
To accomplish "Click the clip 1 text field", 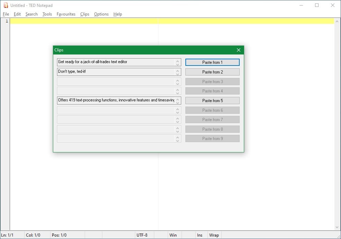I will pos(116,62).
